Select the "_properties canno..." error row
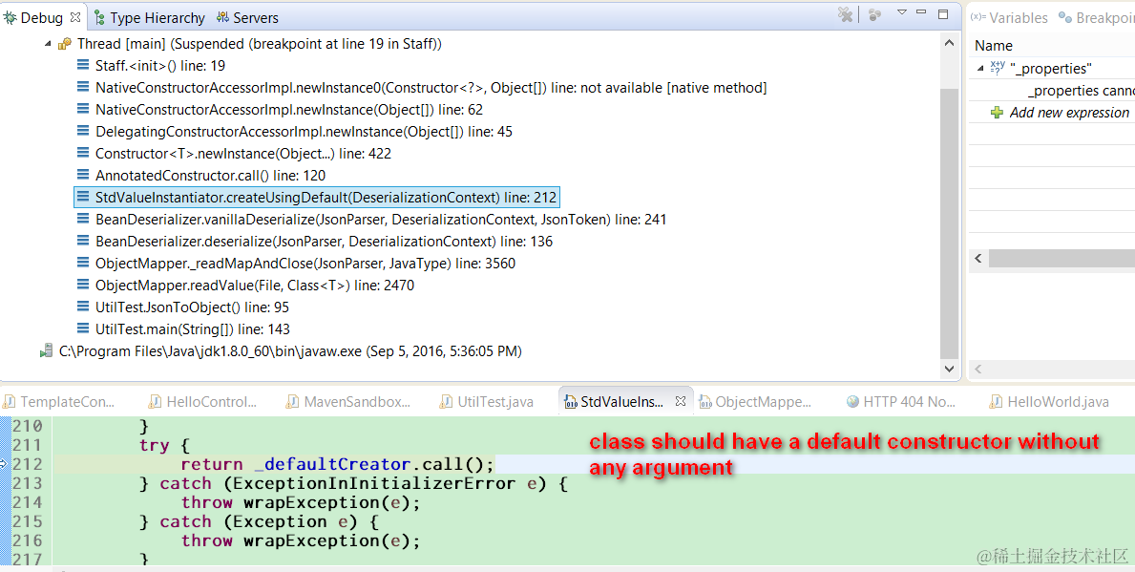This screenshot has width=1135, height=572. tap(1081, 91)
